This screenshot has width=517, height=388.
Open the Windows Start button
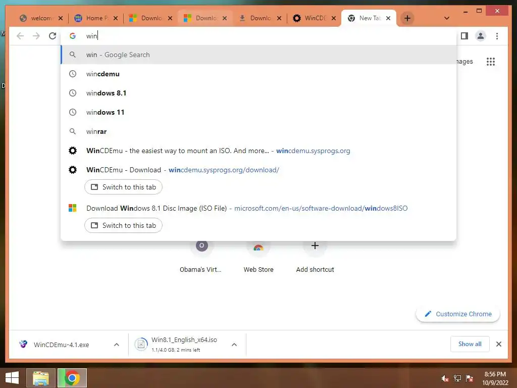coord(12,378)
